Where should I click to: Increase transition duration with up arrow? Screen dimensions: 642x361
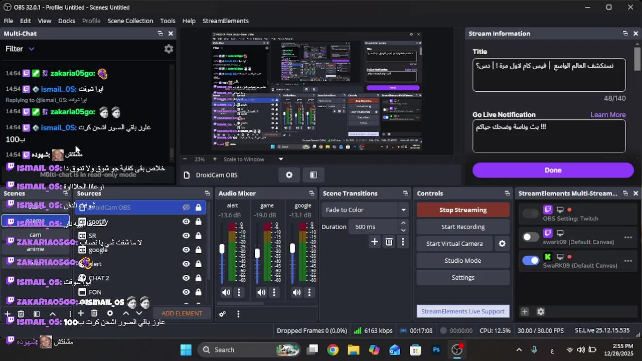(403, 223)
